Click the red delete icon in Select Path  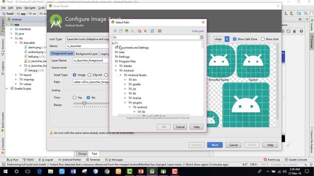[145, 31]
